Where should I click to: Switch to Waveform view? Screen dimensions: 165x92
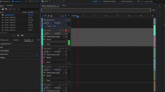tap(5, 2)
